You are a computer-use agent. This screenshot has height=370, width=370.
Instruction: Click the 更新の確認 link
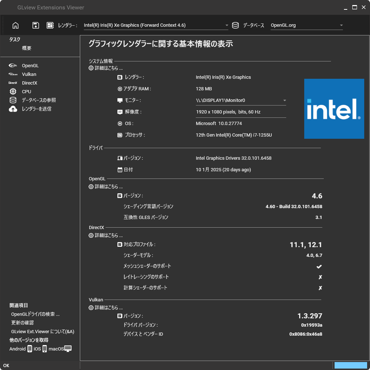pos(22,323)
